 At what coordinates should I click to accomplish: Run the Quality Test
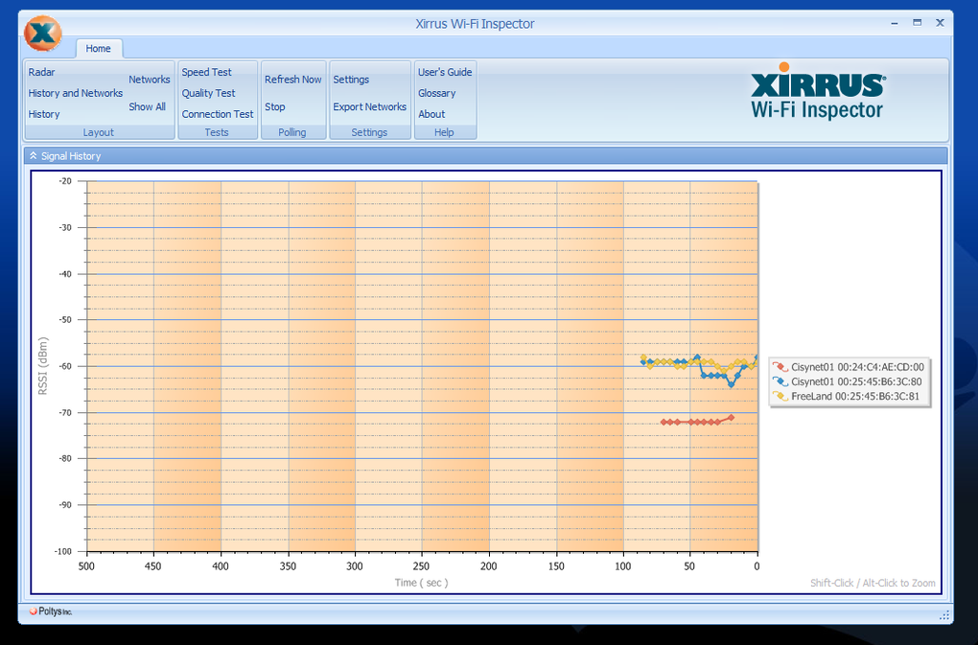click(208, 94)
